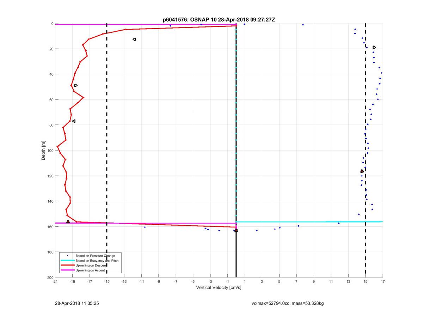Click the depth tick label '20'
Image resolution: width=423 pixels, height=312 pixels.
(51, 49)
